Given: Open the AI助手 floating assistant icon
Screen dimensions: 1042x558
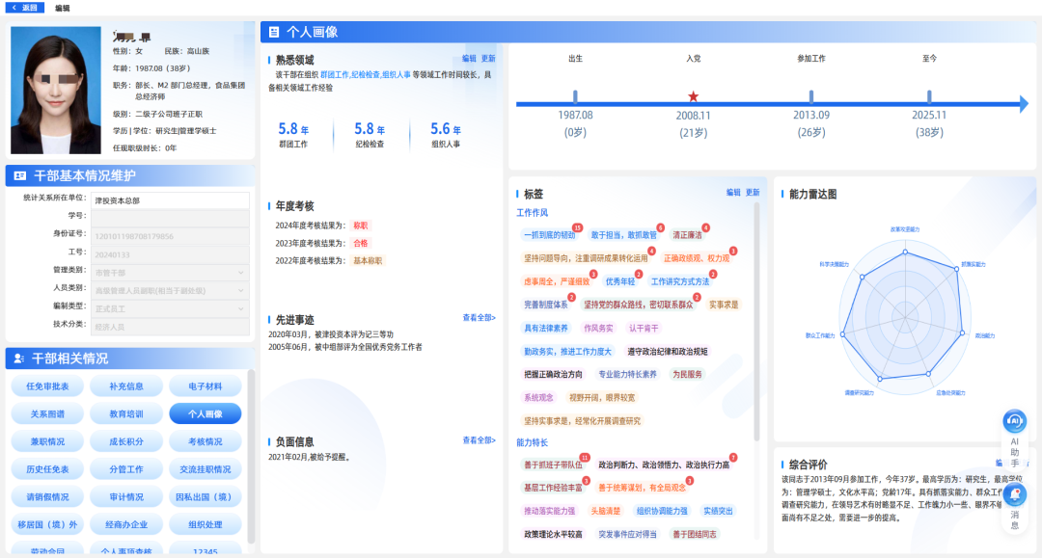Looking at the screenshot, I should [1014, 422].
